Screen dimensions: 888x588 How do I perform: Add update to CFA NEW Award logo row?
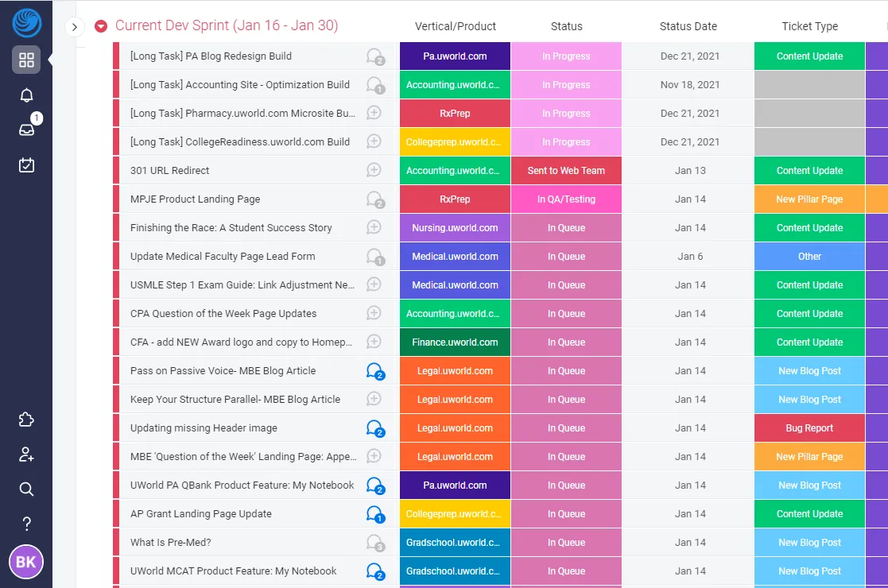point(374,342)
